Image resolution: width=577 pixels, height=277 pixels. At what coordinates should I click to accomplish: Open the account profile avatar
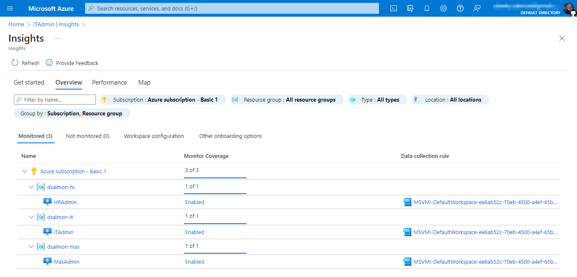(568, 8)
